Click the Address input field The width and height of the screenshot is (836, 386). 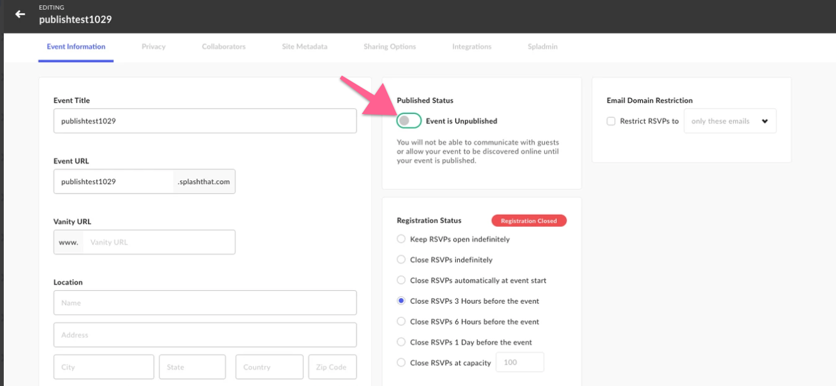[205, 335]
